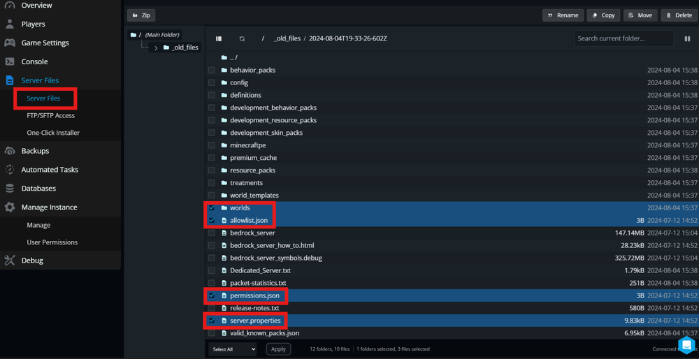699x359 pixels.
Task: Check the bedrock_server file checkbox
Action: (212, 233)
